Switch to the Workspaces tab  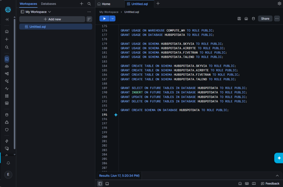click(x=28, y=4)
